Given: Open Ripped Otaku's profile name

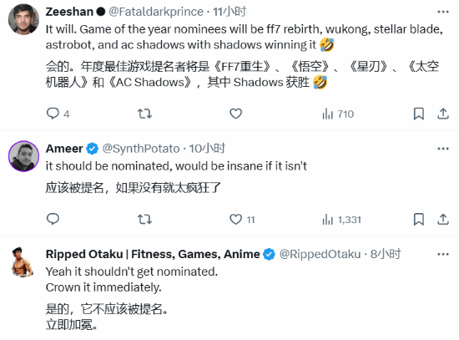Looking at the screenshot, I should pyautogui.click(x=153, y=254).
